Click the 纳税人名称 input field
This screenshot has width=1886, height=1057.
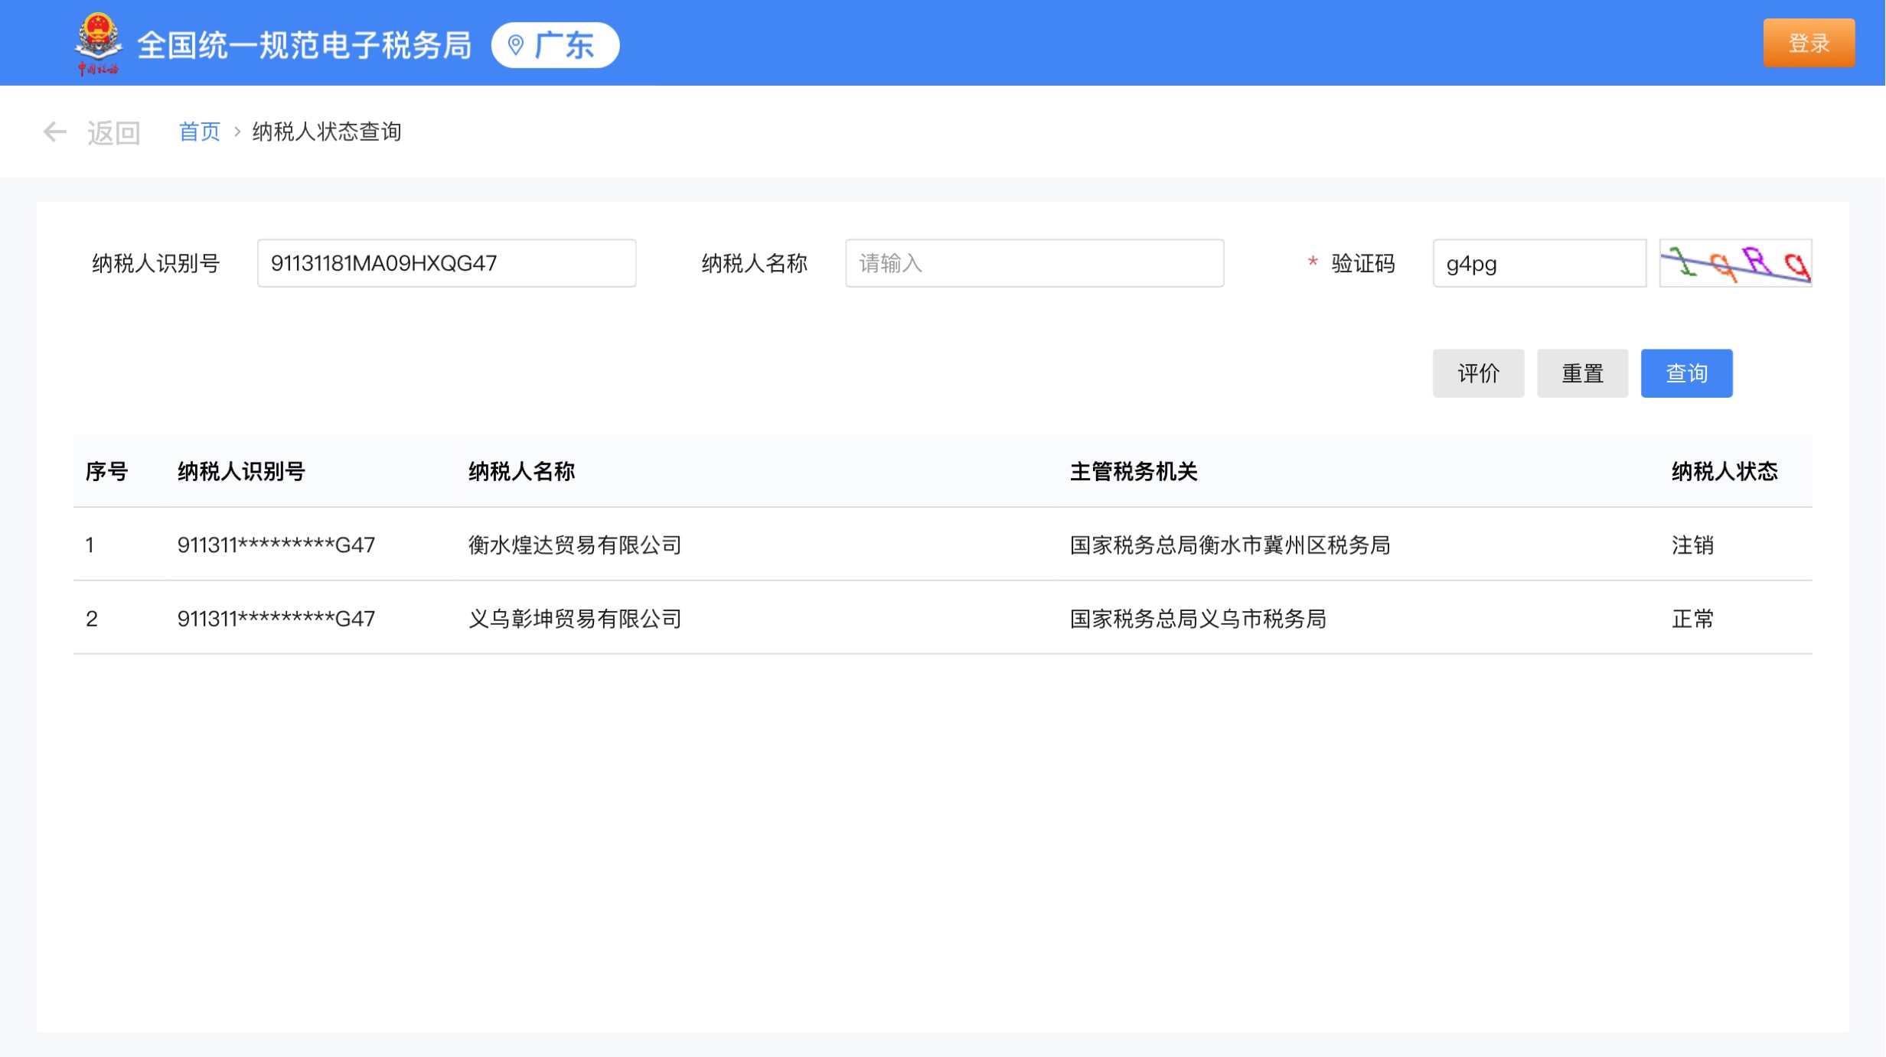(x=1034, y=263)
